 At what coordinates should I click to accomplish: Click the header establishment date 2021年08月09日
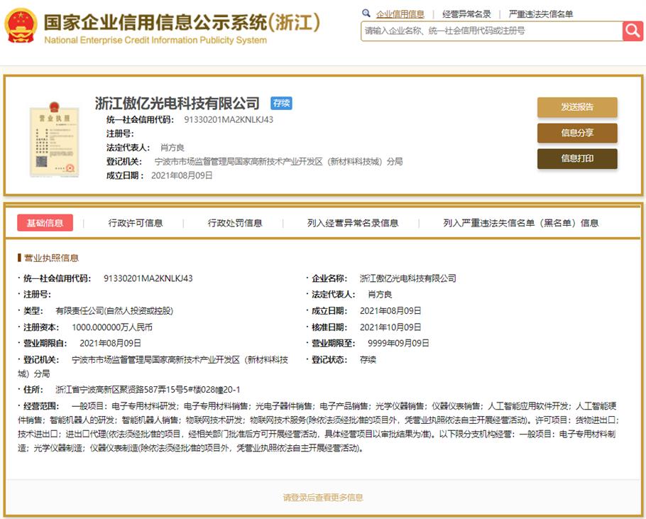(182, 175)
